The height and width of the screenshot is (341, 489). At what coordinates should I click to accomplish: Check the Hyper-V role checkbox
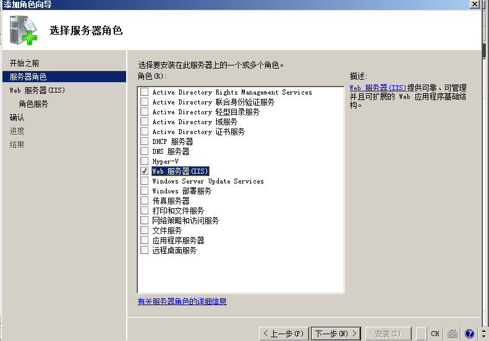click(145, 161)
